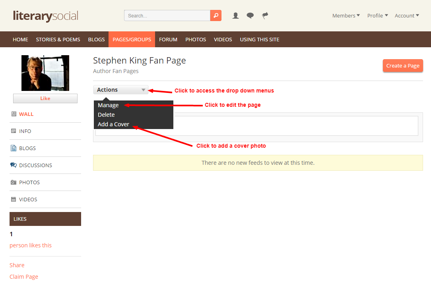Click the Create a Page button
The image size is (431, 293).
(x=403, y=66)
